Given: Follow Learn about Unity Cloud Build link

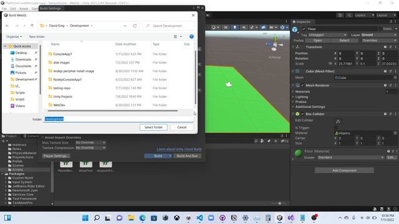Looking at the screenshot, I should [179, 149].
